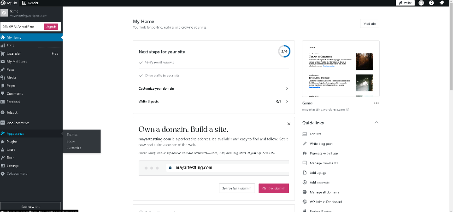The image size is (453, 212).
Task: Click Get this domain button
Action: 274,189
